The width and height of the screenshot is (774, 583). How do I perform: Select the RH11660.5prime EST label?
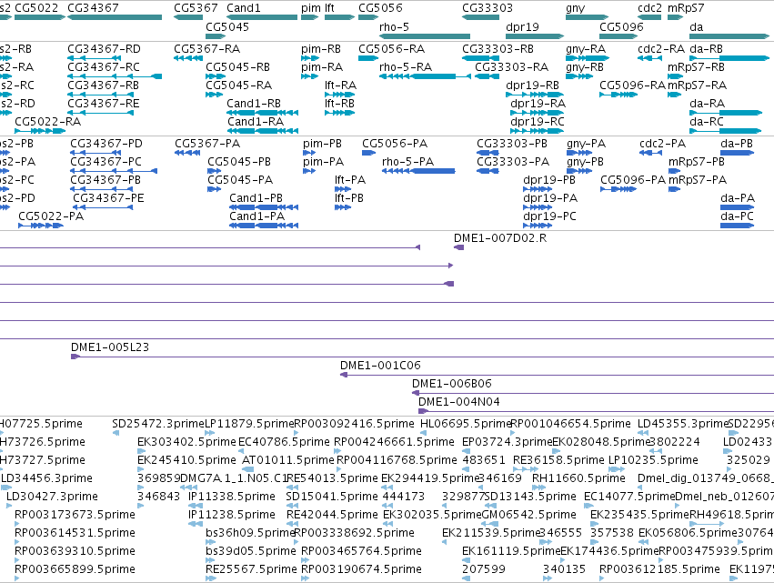click(578, 478)
